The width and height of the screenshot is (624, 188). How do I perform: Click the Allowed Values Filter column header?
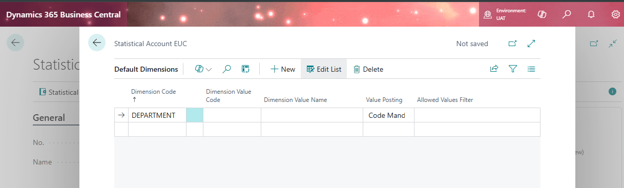[x=445, y=100]
